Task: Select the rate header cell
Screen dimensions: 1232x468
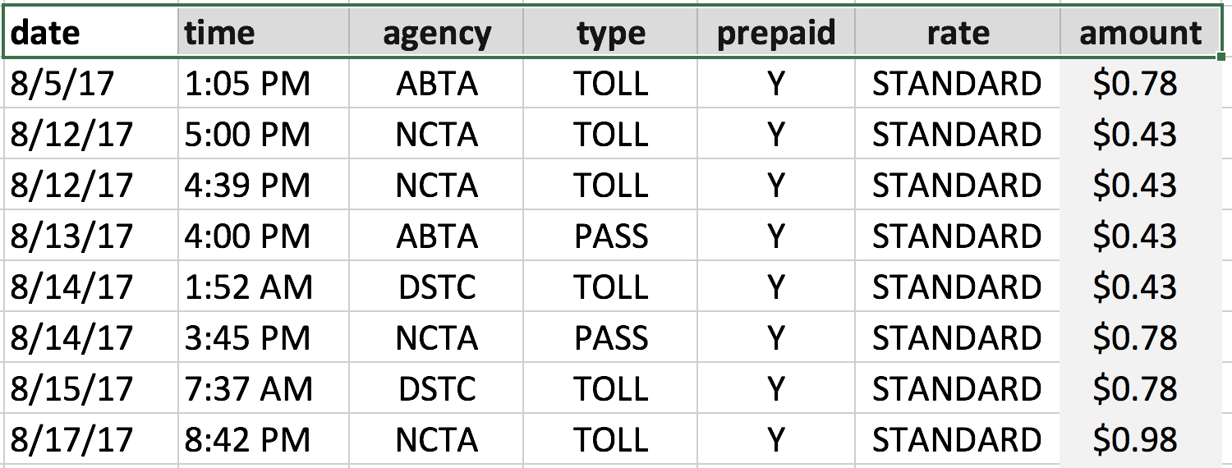Action: pos(958,34)
